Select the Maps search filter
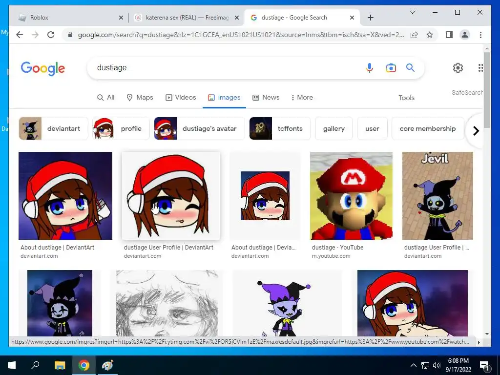 click(x=140, y=98)
